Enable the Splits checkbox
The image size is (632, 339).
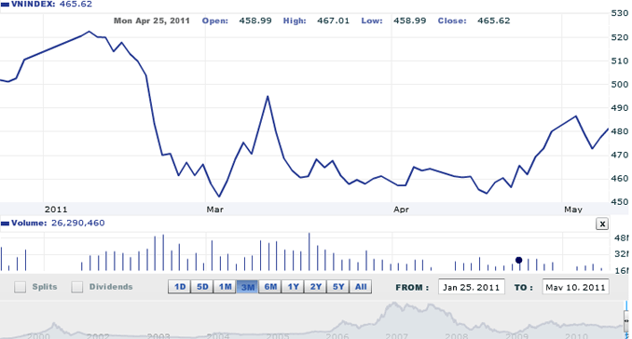pos(20,287)
